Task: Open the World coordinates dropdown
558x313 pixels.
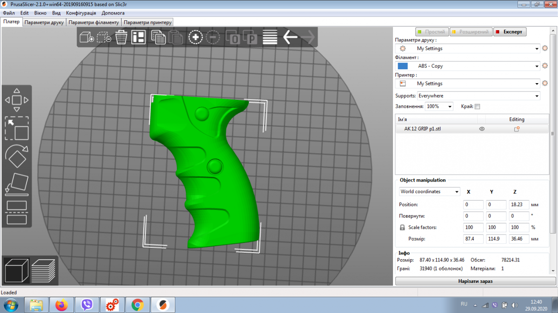Action: (429, 192)
